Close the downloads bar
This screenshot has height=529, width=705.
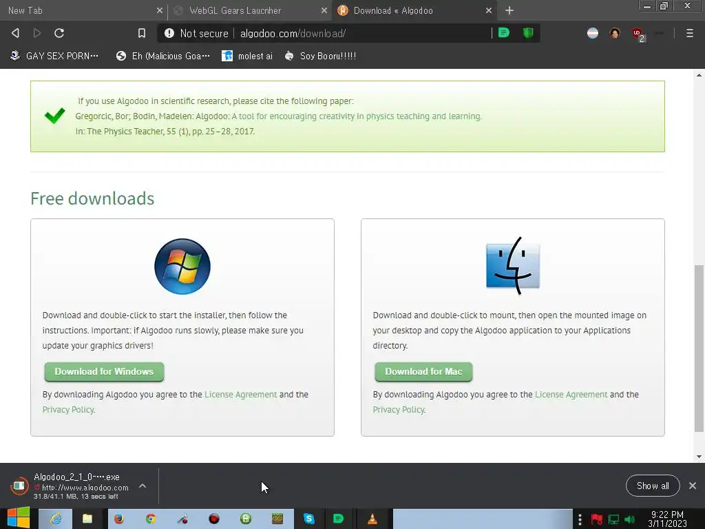(693, 486)
